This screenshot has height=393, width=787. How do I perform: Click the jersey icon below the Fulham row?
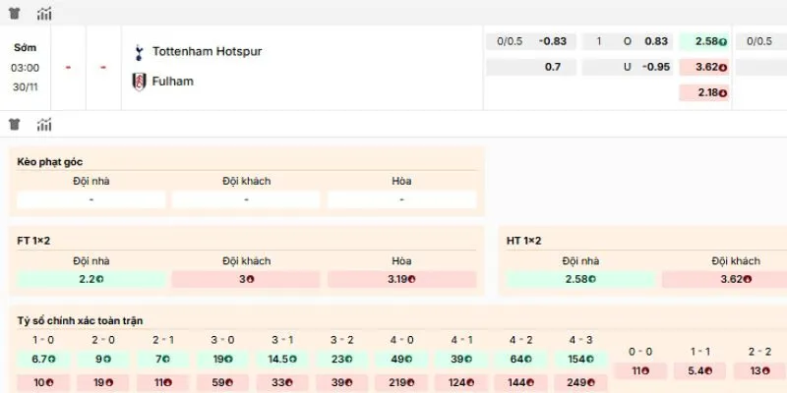click(14, 124)
